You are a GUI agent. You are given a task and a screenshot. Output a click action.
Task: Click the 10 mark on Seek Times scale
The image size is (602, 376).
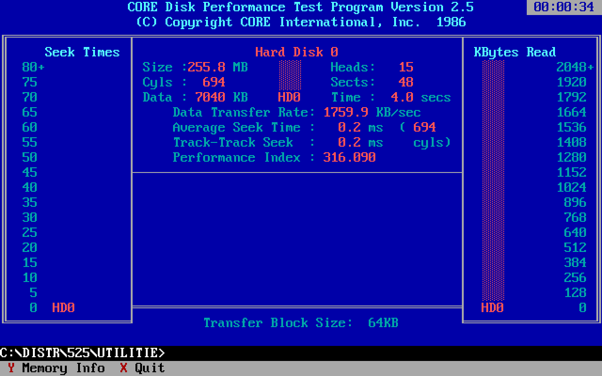pyautogui.click(x=30, y=278)
